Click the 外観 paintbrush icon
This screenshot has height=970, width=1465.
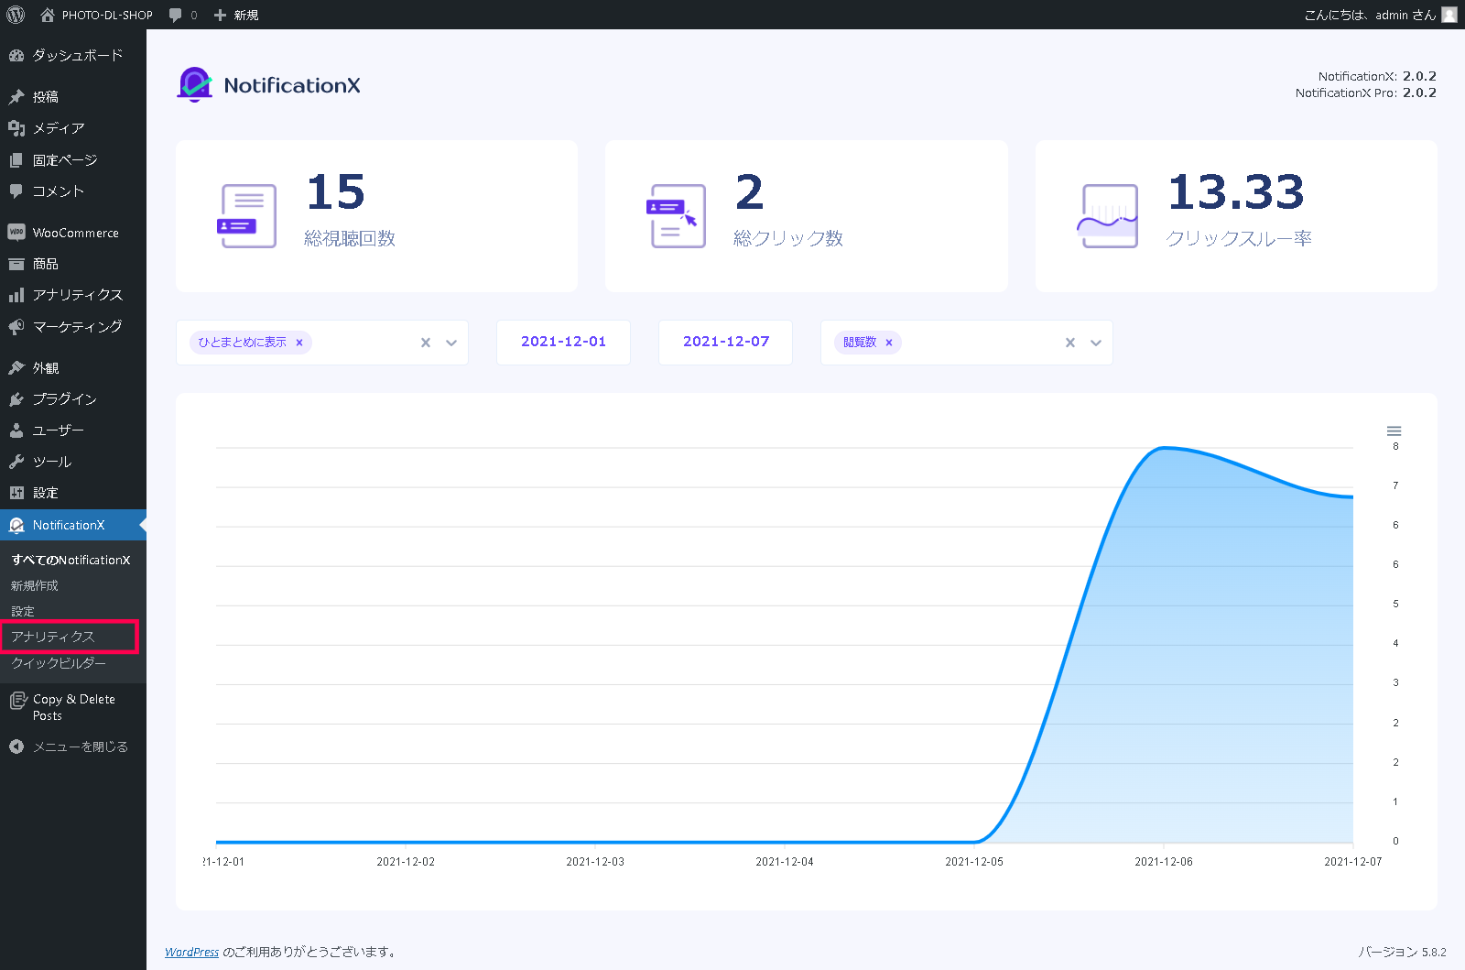pyautogui.click(x=16, y=367)
